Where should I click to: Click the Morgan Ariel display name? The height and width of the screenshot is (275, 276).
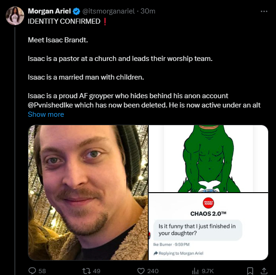point(49,11)
